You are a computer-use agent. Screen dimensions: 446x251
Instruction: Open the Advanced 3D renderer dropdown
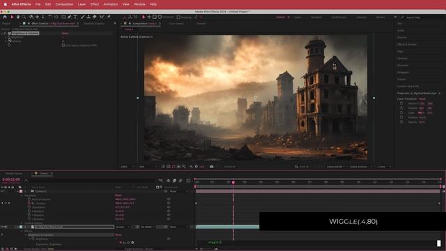(x=336, y=167)
